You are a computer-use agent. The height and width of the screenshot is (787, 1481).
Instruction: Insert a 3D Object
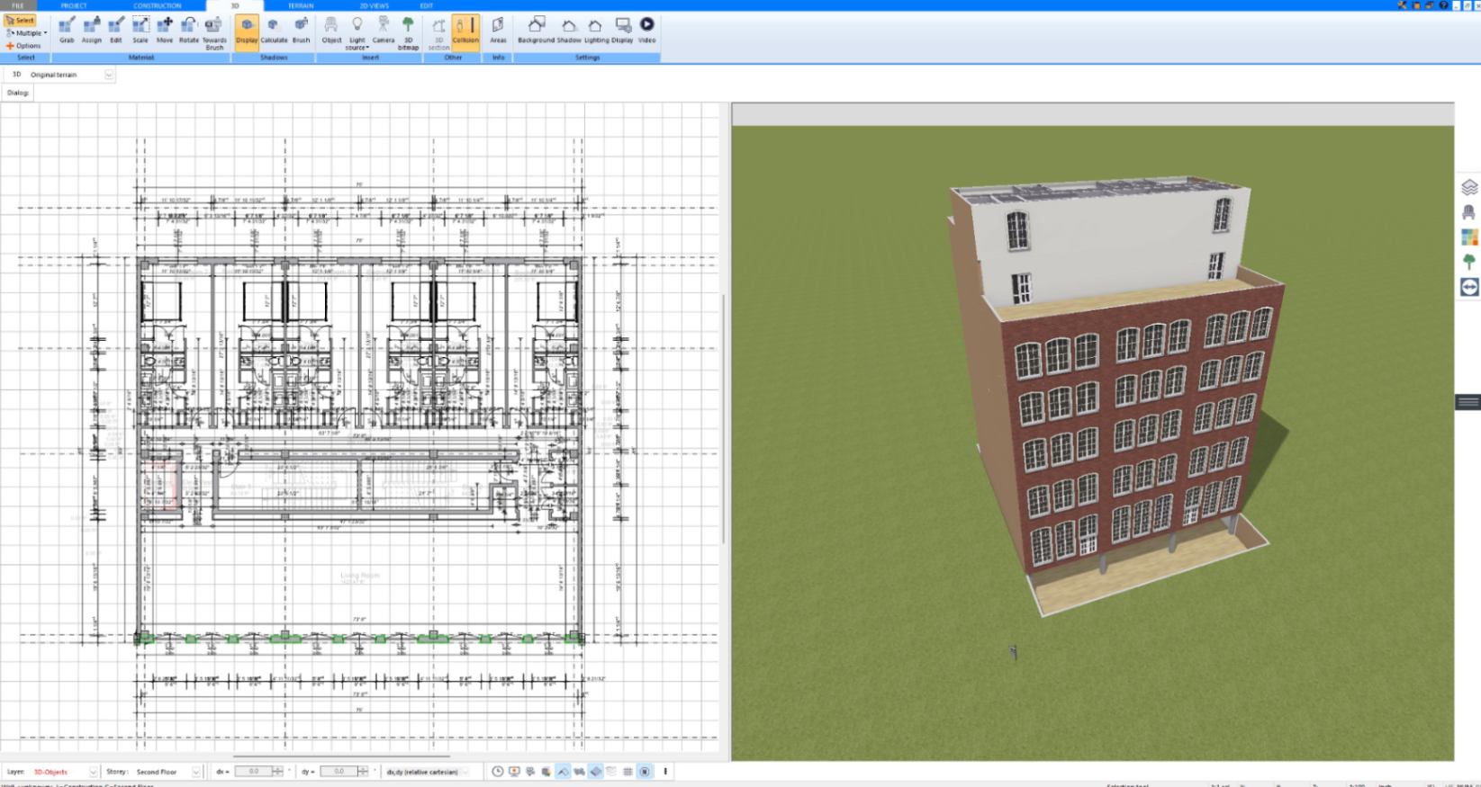[x=331, y=30]
